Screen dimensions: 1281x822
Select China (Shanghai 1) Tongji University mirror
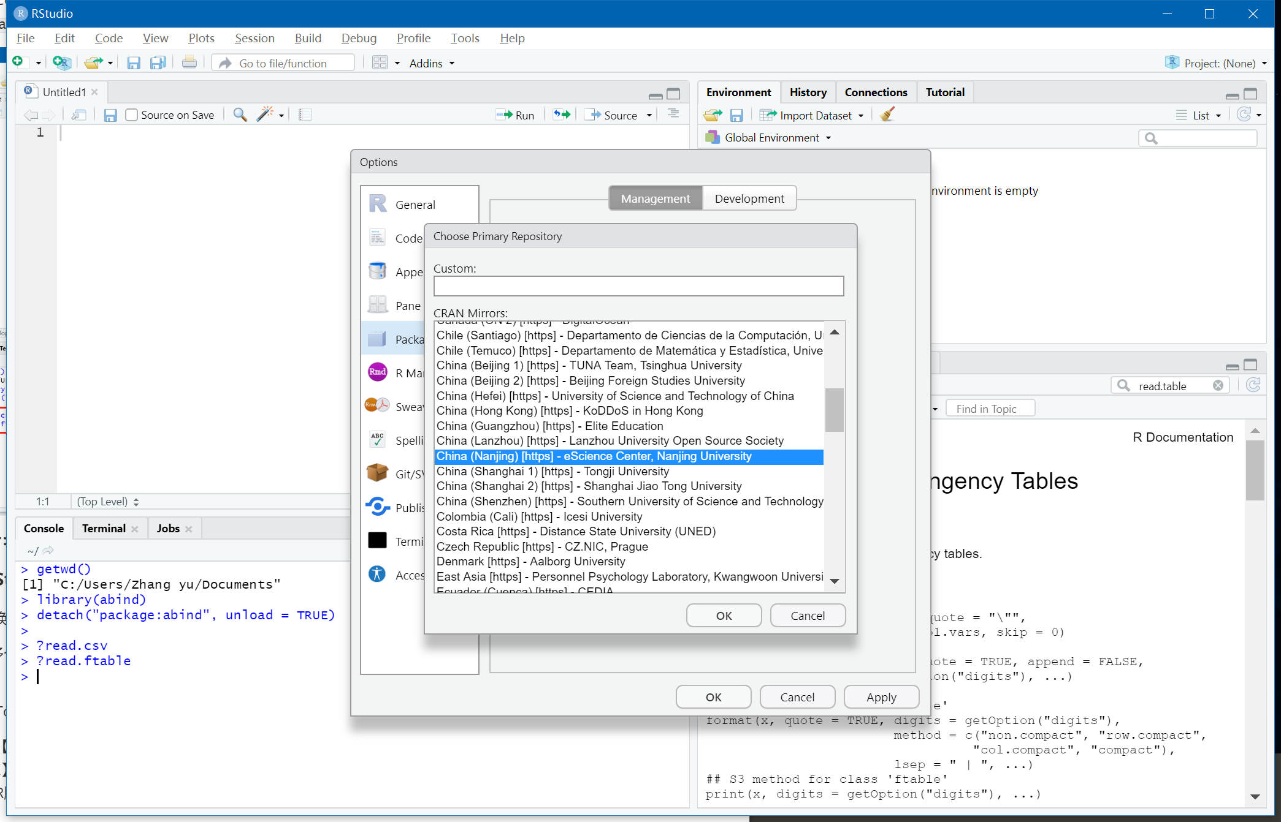coord(629,471)
